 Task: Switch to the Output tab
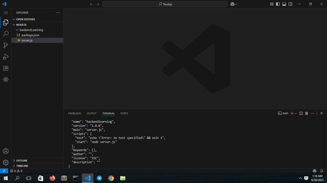(92, 113)
